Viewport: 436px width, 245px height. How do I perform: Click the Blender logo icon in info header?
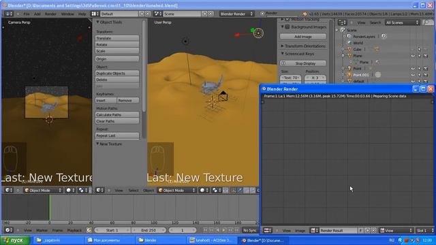point(305,14)
